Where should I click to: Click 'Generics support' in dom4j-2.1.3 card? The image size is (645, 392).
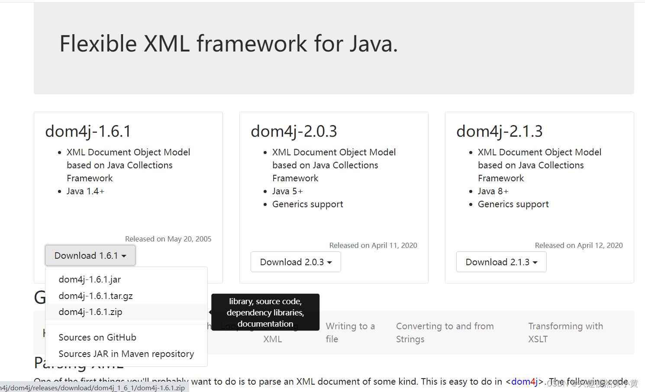pos(513,204)
